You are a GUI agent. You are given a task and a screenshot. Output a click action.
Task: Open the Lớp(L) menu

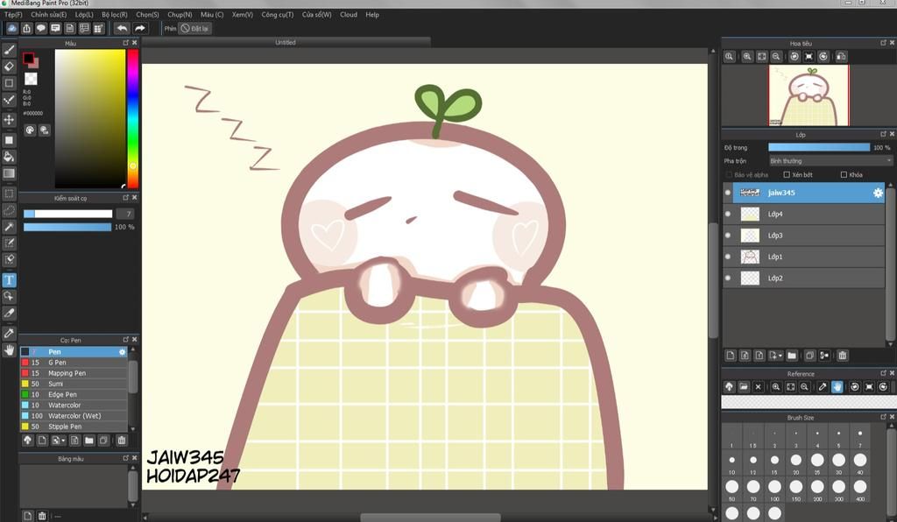(84, 15)
